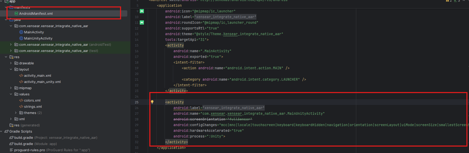Click the green typo checkmark indicator
469x153 pixels.
point(455,1)
